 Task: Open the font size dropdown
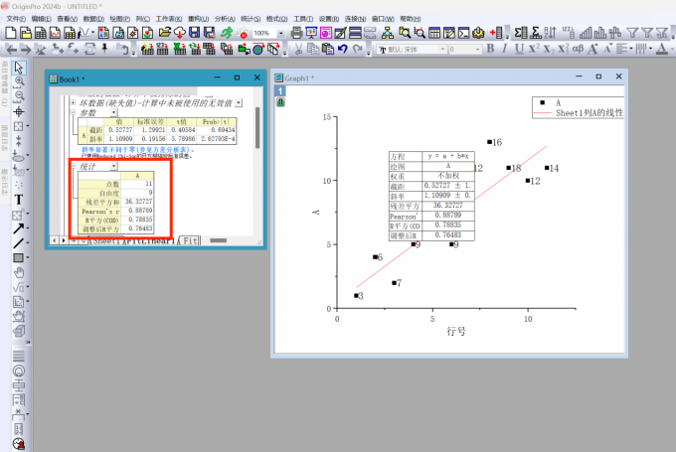pyautogui.click(x=477, y=50)
